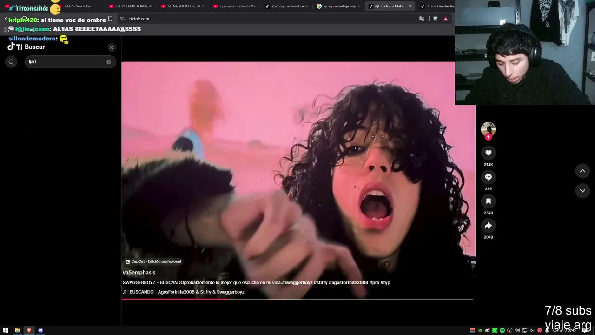
Task: Open the volume speaker tray icon
Action: [x=517, y=330]
